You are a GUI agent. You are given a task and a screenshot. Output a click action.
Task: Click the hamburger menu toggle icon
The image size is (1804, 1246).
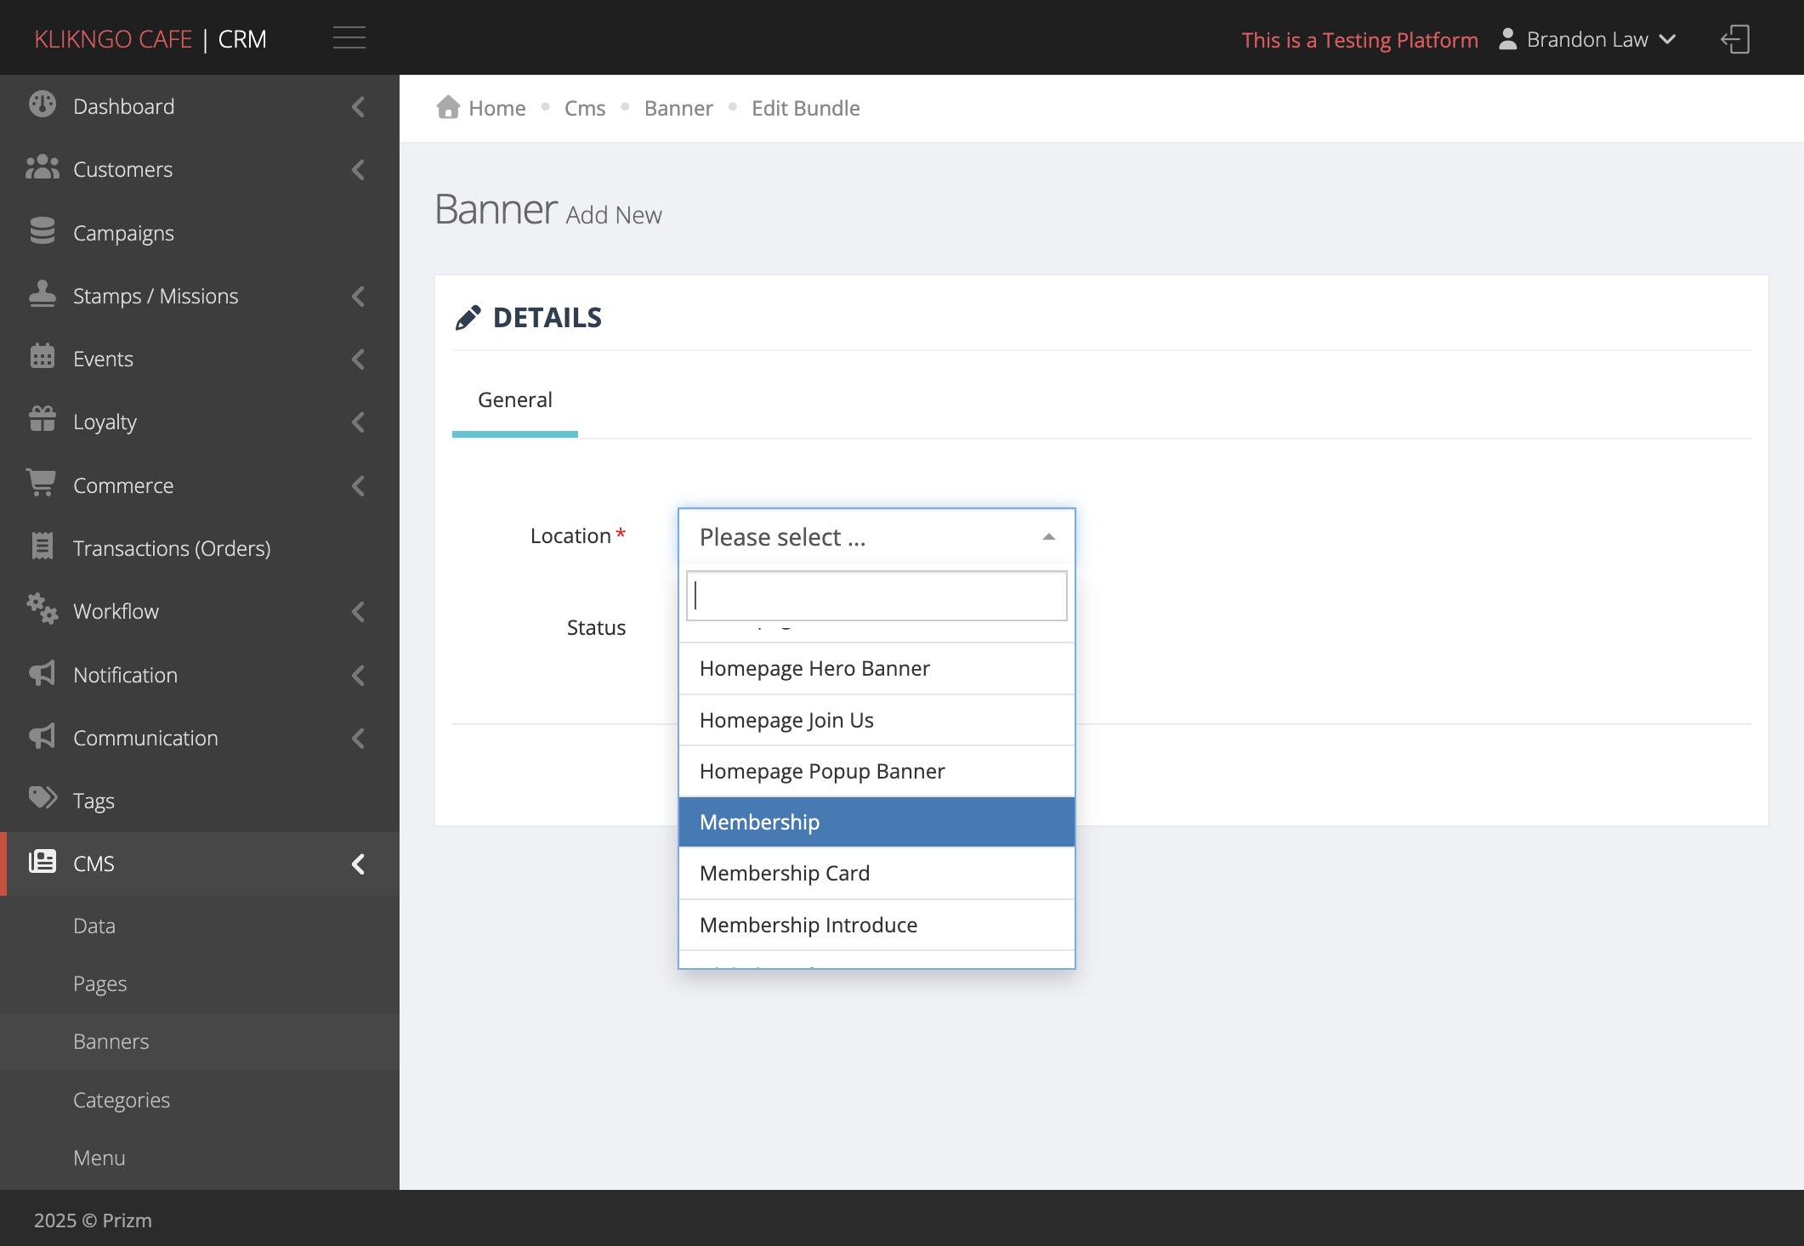click(x=349, y=38)
